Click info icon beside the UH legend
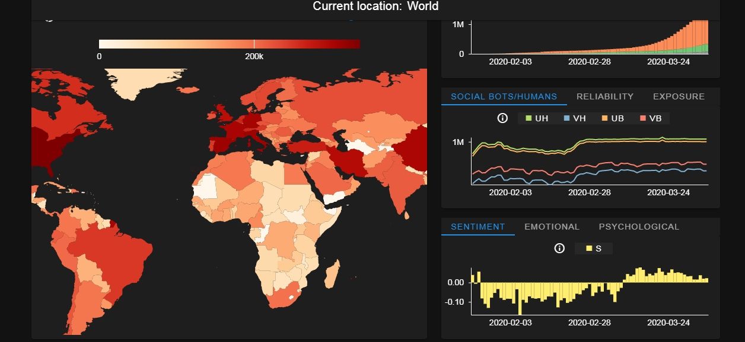 click(502, 118)
